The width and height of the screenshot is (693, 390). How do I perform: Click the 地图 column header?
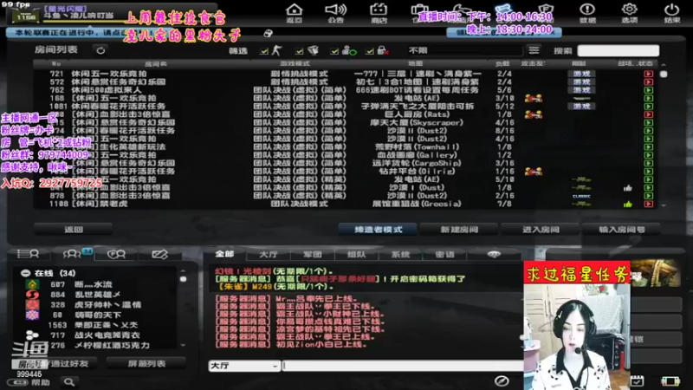click(x=416, y=63)
